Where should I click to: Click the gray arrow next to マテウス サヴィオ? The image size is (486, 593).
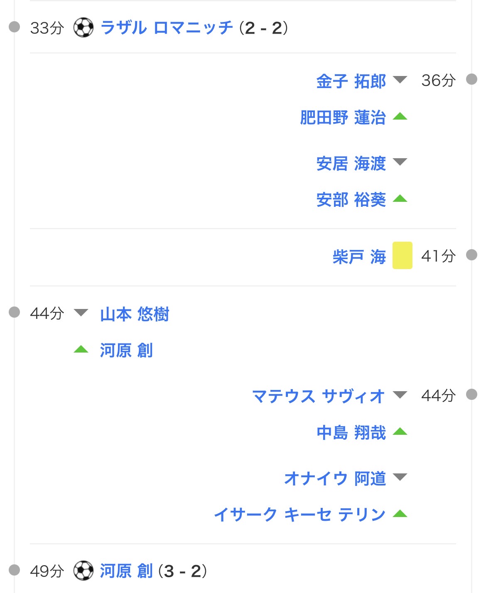(x=400, y=395)
